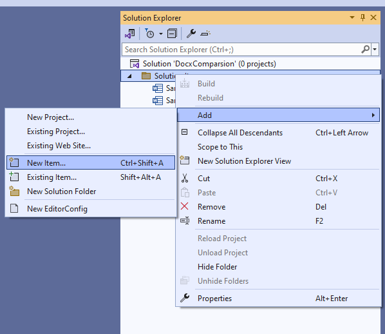This screenshot has height=334, width=385.
Task: Click the Collapse All Descendants minus icon
Action: tap(184, 132)
